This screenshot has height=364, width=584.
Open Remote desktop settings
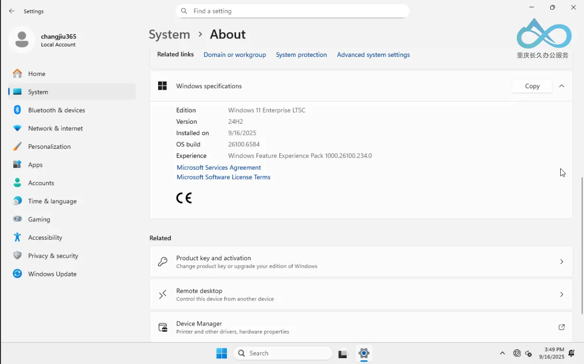point(361,294)
